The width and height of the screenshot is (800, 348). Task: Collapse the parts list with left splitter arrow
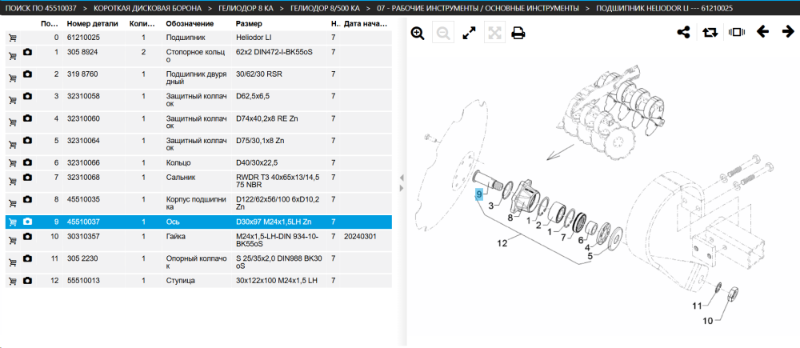click(402, 178)
